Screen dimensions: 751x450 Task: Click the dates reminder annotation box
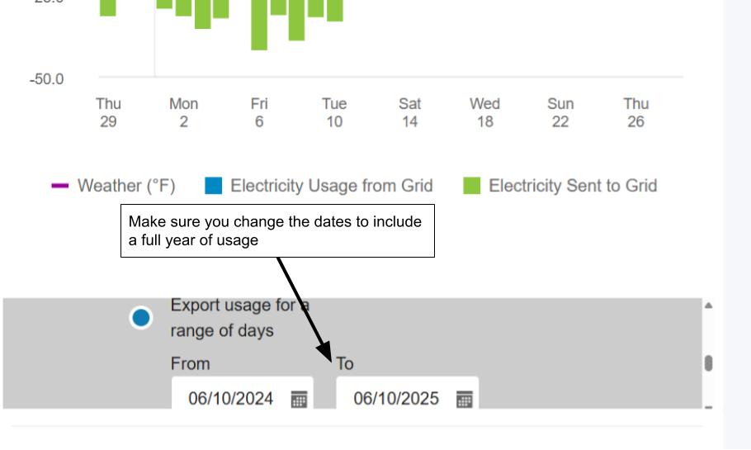(278, 231)
